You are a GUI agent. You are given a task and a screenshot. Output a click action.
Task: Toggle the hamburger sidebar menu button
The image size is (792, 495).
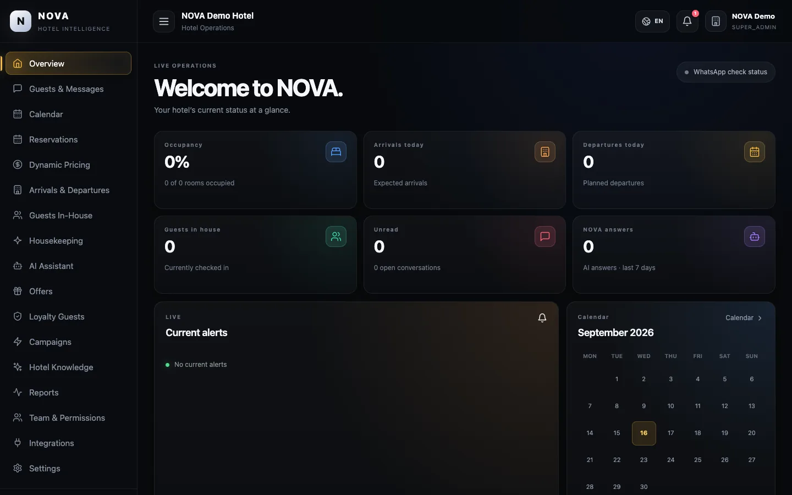point(163,21)
